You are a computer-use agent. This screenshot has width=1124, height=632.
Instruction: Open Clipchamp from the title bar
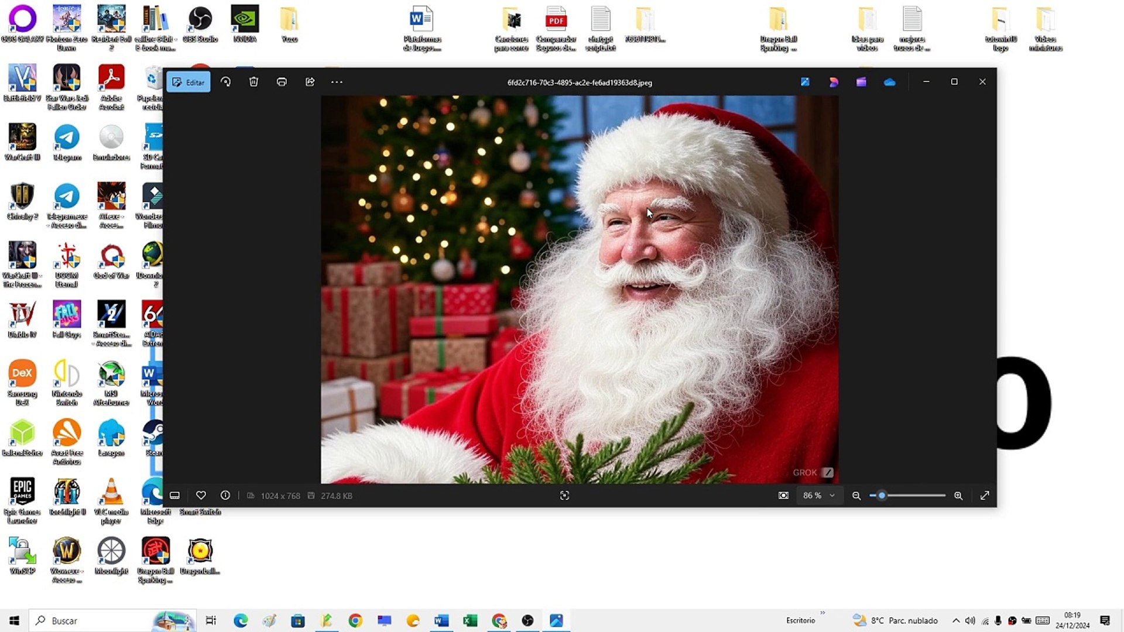click(x=861, y=82)
